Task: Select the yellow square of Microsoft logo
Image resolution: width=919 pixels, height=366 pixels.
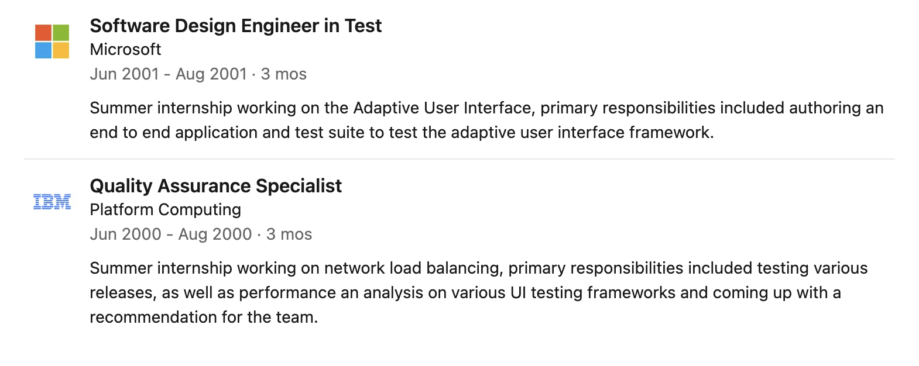Action: [x=61, y=50]
